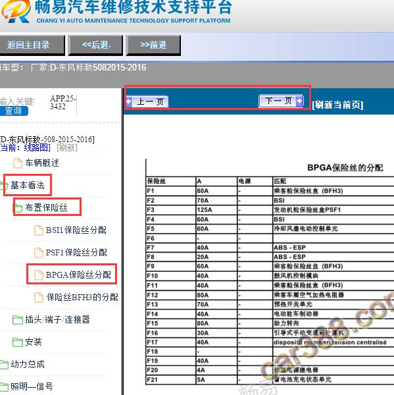
Task: Click the document icon next to PSF1保险丝分配
Action: [x=39, y=253]
